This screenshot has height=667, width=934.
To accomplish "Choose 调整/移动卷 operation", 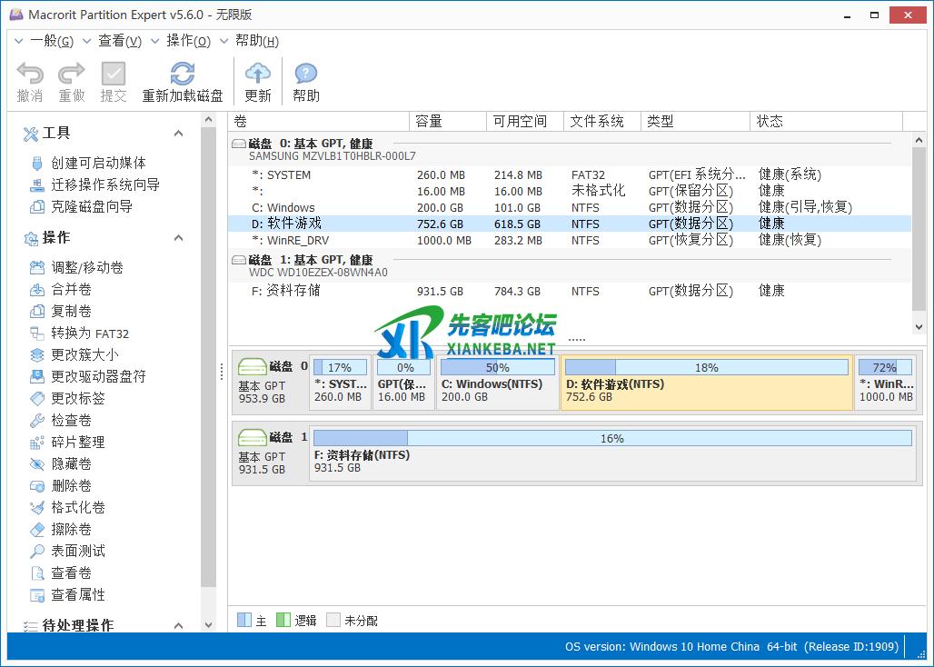I will pyautogui.click(x=87, y=267).
